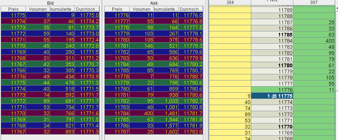This screenshot has height=140, width=338.
Task: Select Bid cumulated volume cell 434
Action: pos(62,76)
